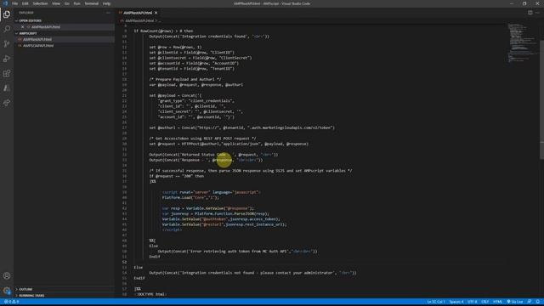Click the VS Code logo in title bar
Screen dimensions: 544x306
point(5,3)
